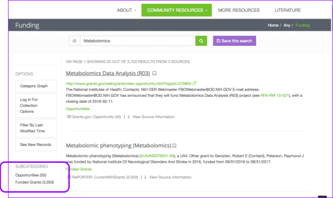
Task: Open Metabolomic phenotyping (Metabolomics) title
Action: coord(118,145)
